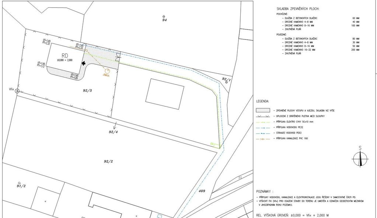Click the PŘÍPOJKA KANALIZACE PVC 160 legend entry
The height and width of the screenshot is (218, 377).
click(x=299, y=139)
